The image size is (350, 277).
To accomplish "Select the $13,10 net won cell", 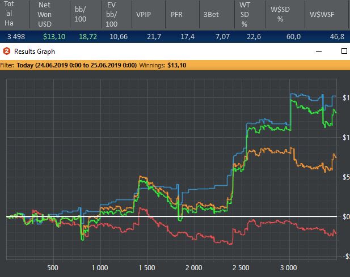I will pos(54,37).
